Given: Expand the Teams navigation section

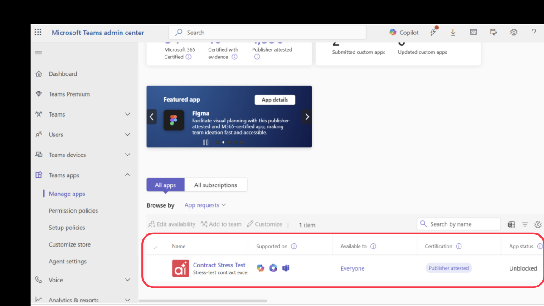Looking at the screenshot, I should [127, 114].
